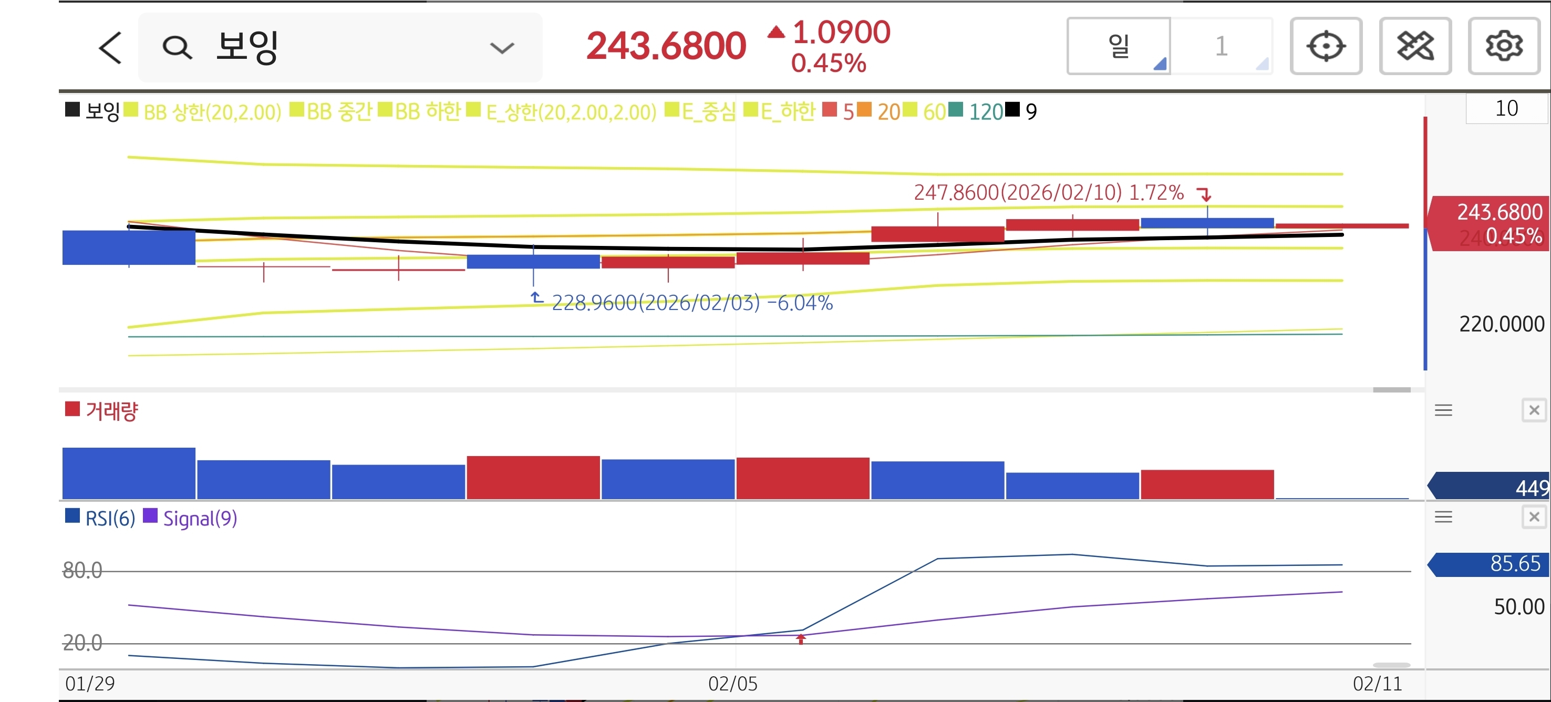This screenshot has height=702, width=1551.
Task: Click the search magnifier icon
Action: (x=177, y=47)
